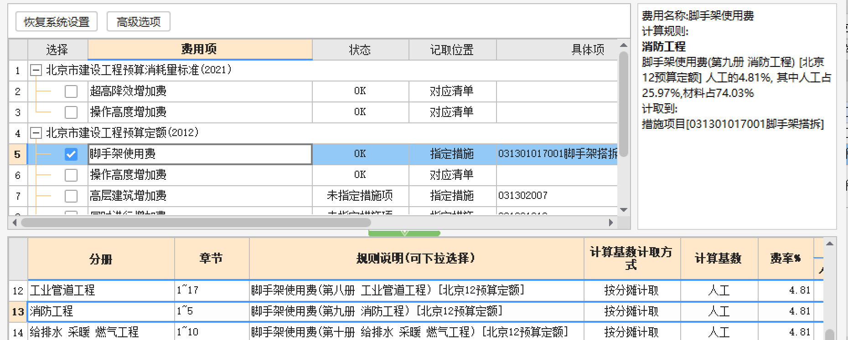Click the 选择 column header
The height and width of the screenshot is (340, 848).
[x=57, y=49]
